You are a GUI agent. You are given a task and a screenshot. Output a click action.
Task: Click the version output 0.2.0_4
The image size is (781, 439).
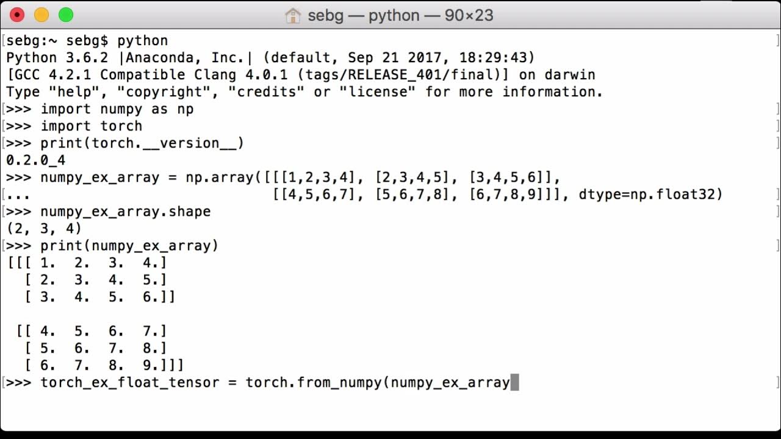[x=35, y=160]
